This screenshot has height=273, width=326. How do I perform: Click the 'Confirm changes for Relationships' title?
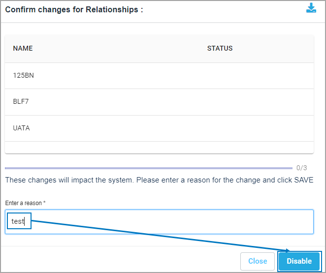[x=74, y=9]
